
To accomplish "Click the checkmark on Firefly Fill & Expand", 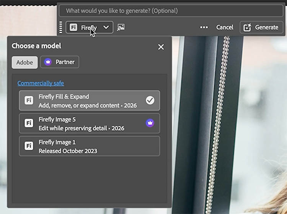I will 150,101.
